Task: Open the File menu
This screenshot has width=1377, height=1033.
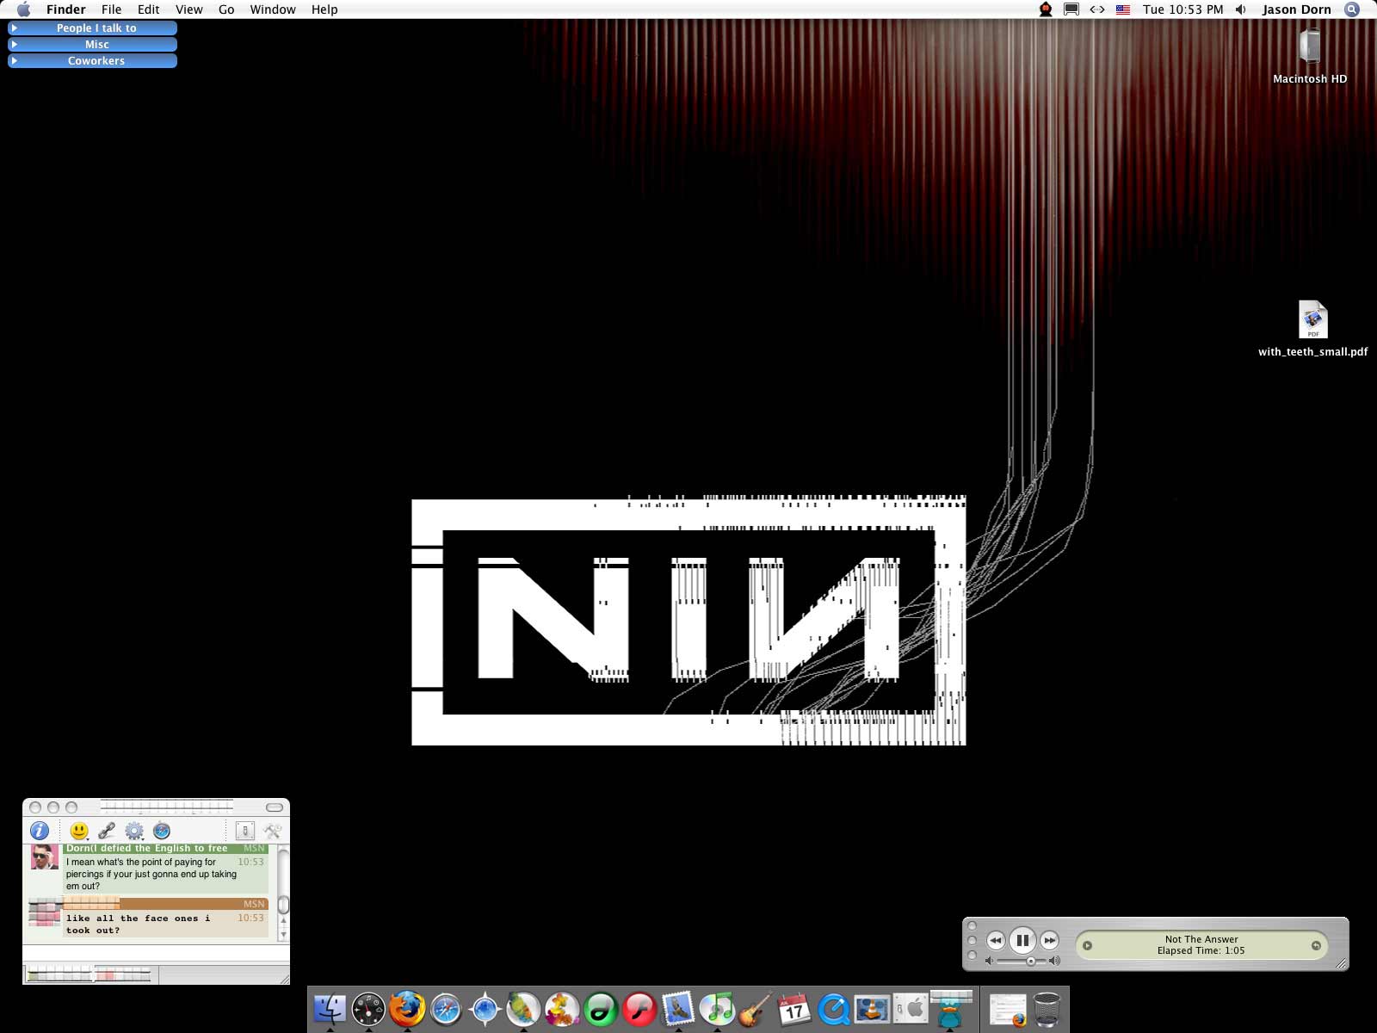Action: (x=111, y=9)
